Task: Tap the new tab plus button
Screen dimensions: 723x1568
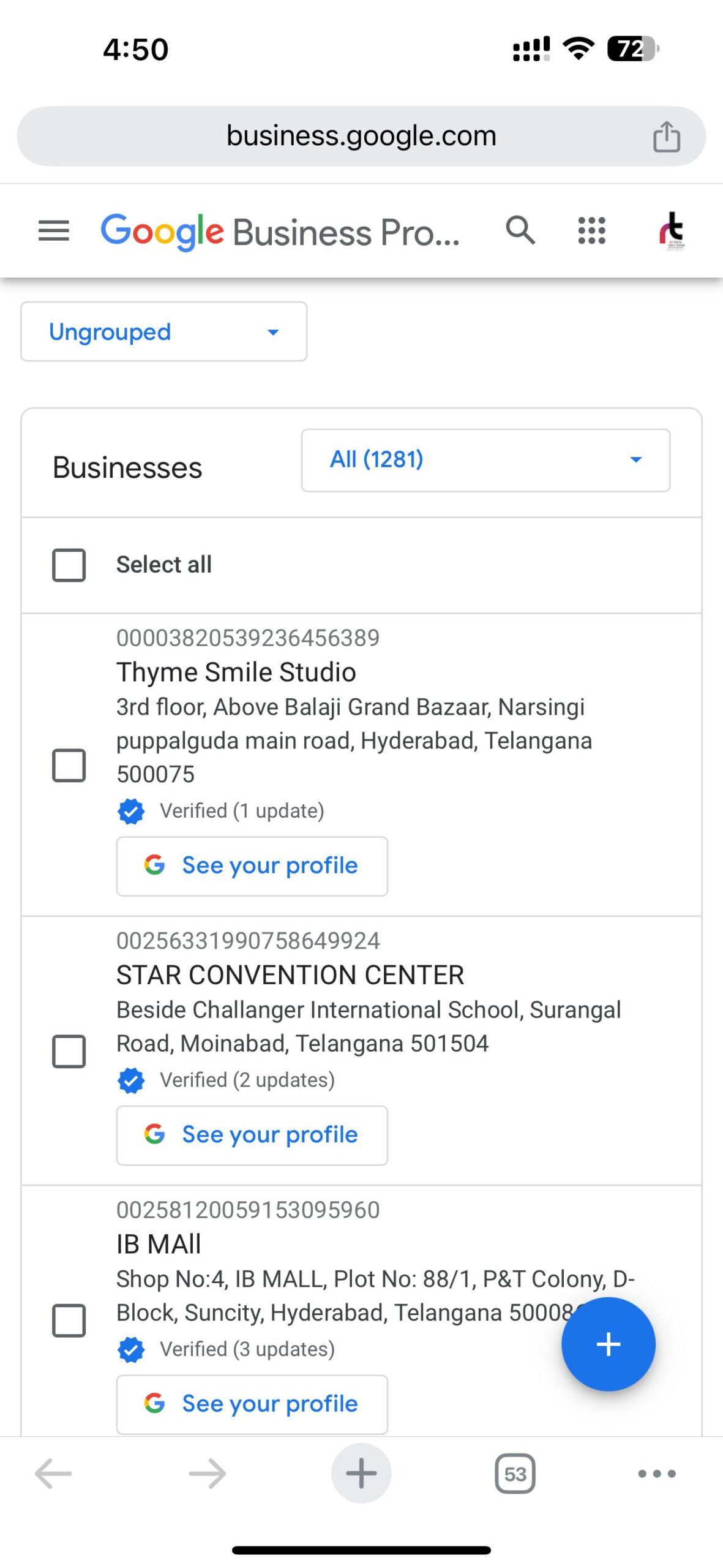Action: pyautogui.click(x=361, y=1473)
